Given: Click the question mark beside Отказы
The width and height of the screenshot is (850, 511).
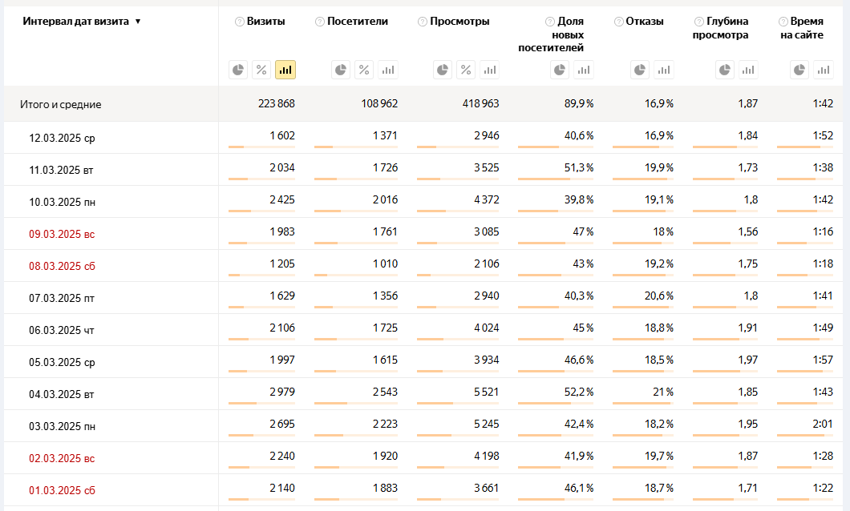Looking at the screenshot, I should point(618,22).
